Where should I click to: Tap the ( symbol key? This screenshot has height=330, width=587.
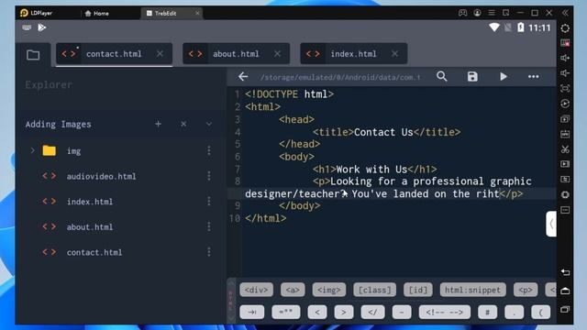[x=540, y=312]
